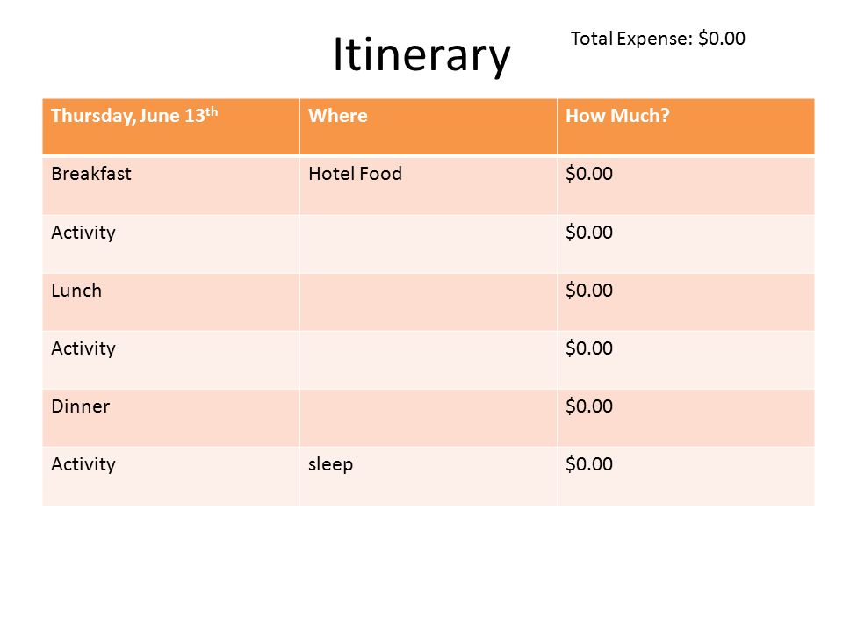Click the empty Where cell beside Dinner

[429, 418]
